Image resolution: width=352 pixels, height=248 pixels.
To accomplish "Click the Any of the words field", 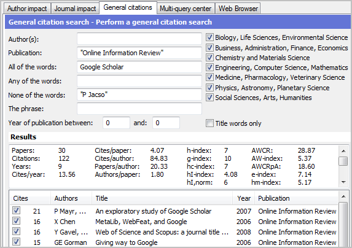I will (x=139, y=81).
